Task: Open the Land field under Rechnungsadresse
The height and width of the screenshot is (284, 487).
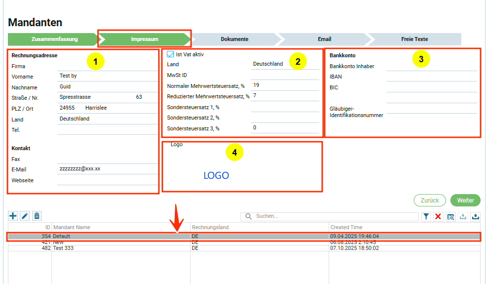Action: tap(106, 119)
